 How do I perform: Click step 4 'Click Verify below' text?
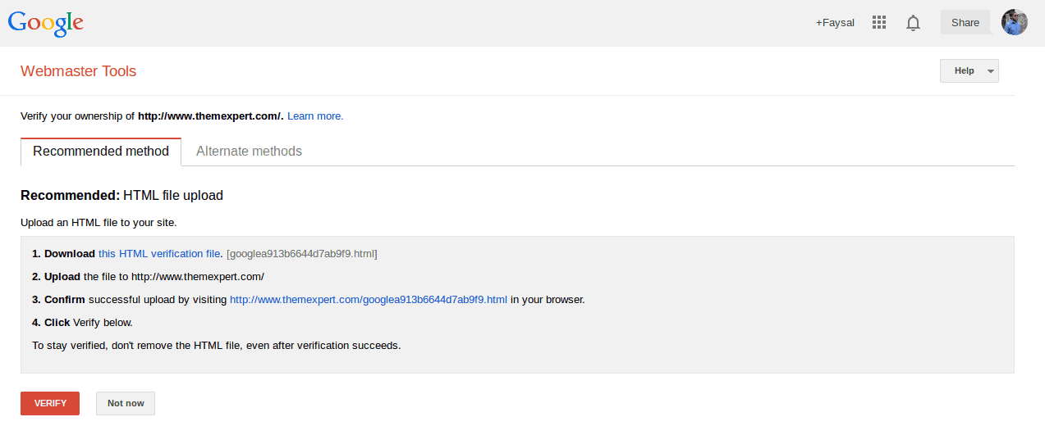82,323
